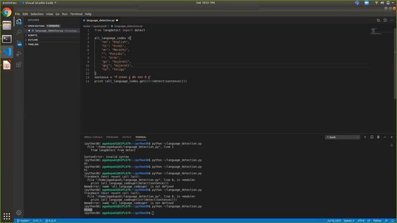Click the Ln, Col cursor position indicator
This screenshot has height=223, width=397.
[334, 221]
